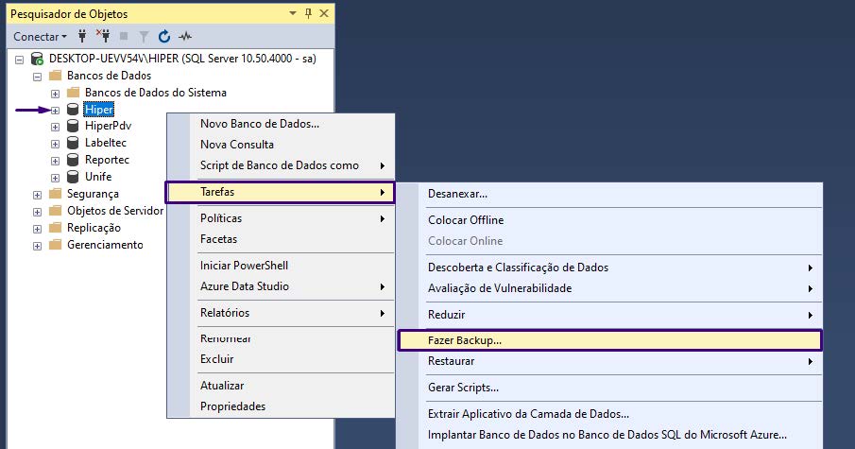Choose Nova Consulta in the context menu
Image resolution: width=855 pixels, height=449 pixels.
coord(236,145)
